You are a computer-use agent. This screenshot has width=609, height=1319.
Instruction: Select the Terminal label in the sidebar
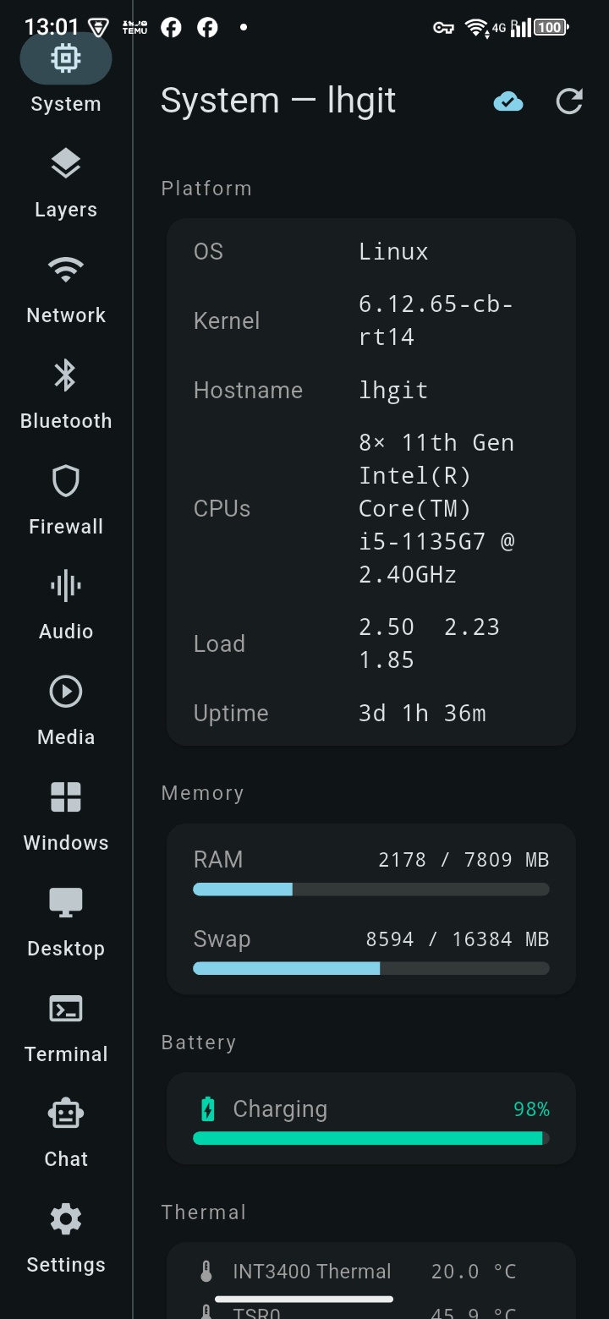tap(66, 1054)
